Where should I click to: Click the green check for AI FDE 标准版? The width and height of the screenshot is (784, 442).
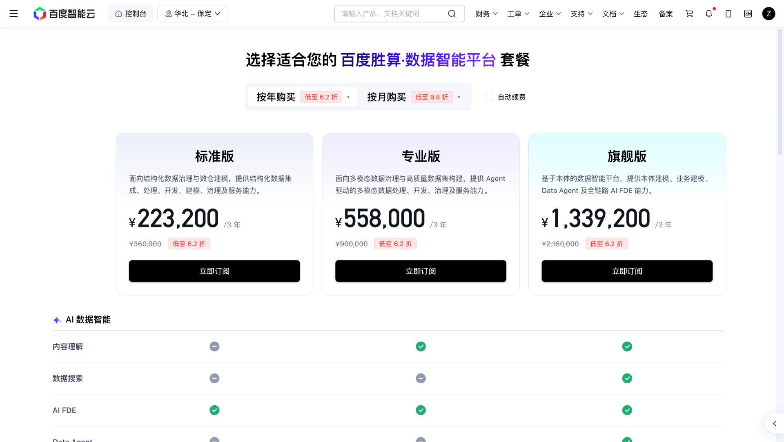click(214, 410)
